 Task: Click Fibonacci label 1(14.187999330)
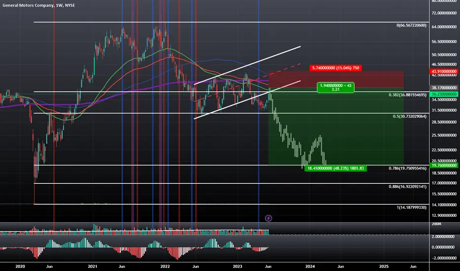[x=411, y=207]
